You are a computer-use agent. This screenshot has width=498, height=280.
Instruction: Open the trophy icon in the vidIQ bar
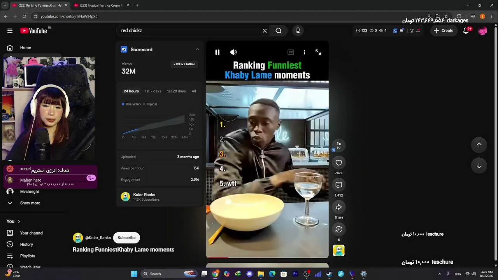(x=412, y=31)
